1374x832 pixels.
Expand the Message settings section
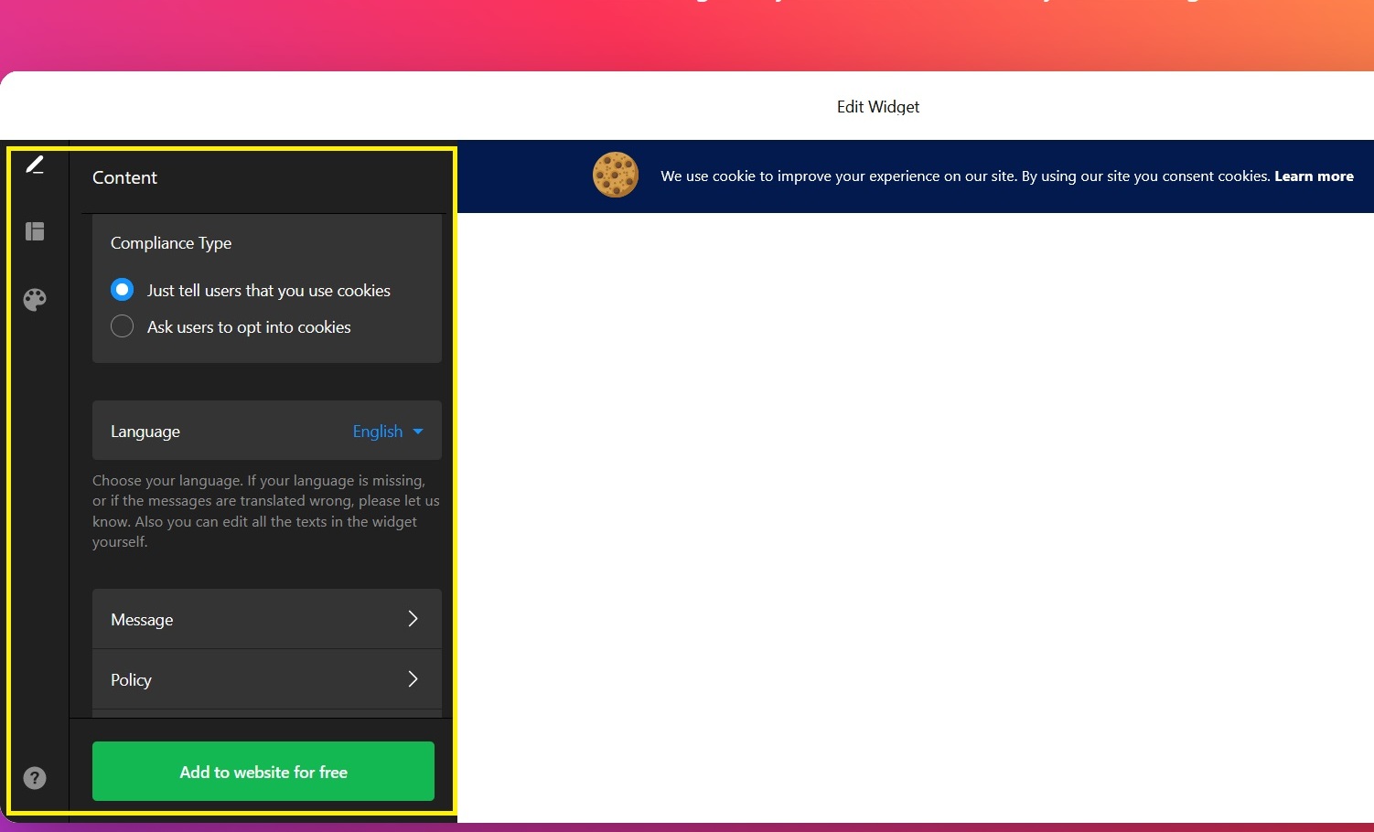265,619
